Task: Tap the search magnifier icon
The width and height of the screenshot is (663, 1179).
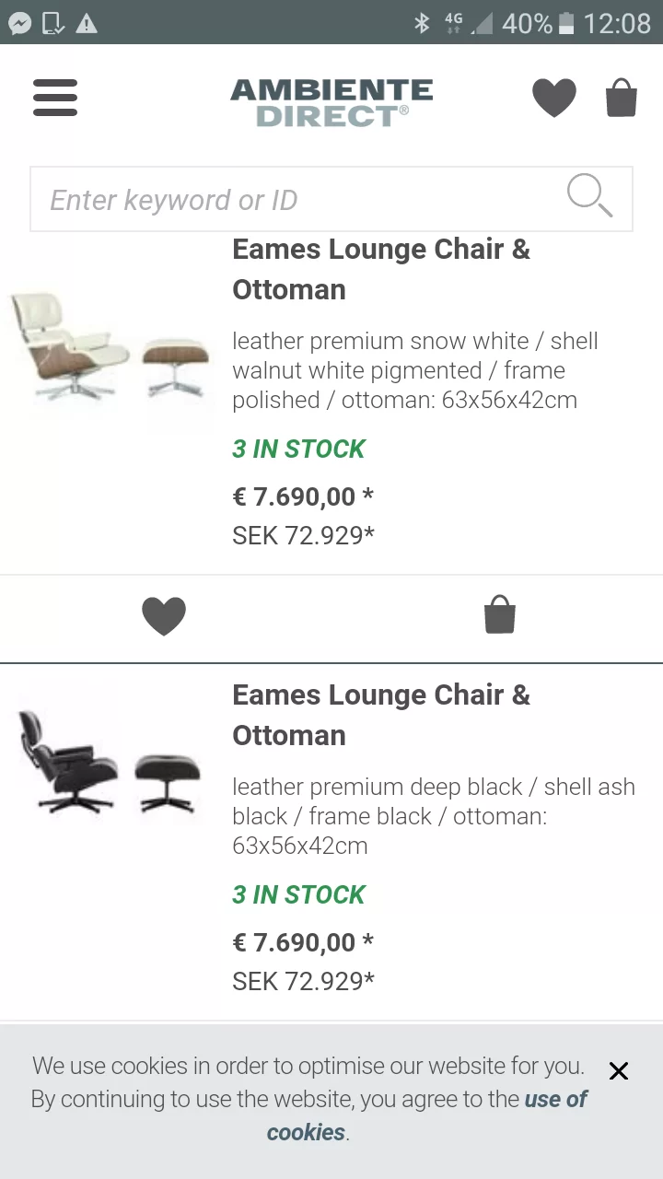Action: [x=589, y=195]
